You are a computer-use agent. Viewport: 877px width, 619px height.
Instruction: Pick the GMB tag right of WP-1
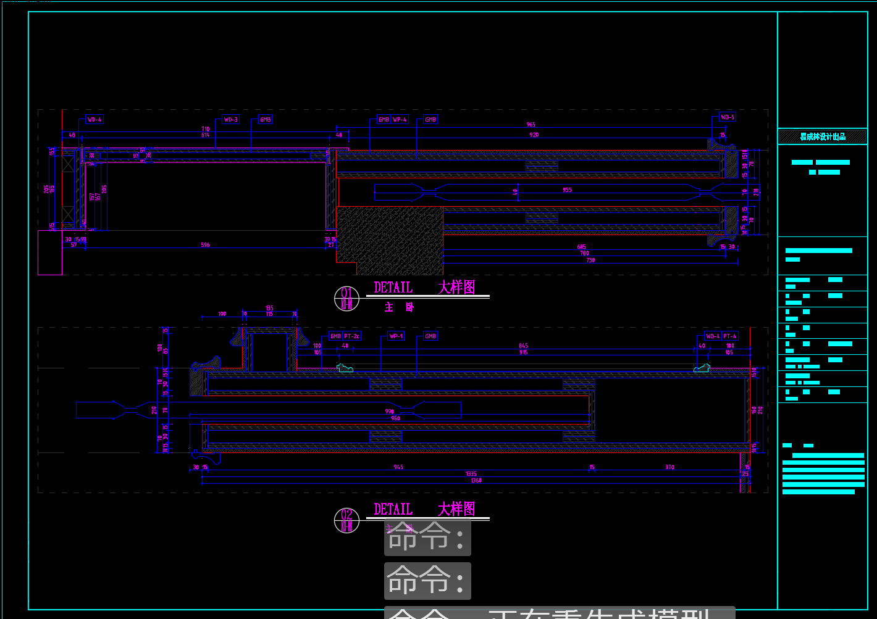coord(430,336)
